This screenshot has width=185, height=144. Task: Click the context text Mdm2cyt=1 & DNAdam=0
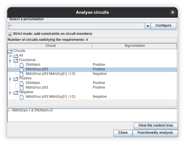pos(32,110)
